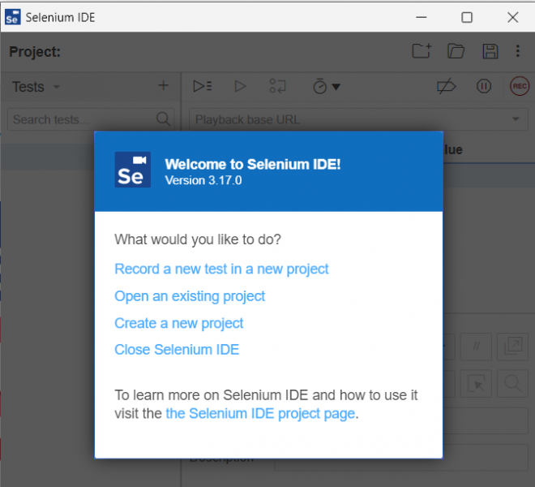
Task: Click Close Selenium IDE link
Action: tap(177, 350)
